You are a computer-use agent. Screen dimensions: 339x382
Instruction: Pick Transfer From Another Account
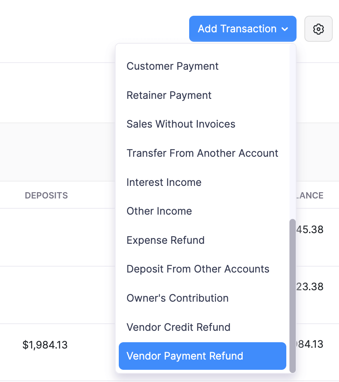[202, 153]
